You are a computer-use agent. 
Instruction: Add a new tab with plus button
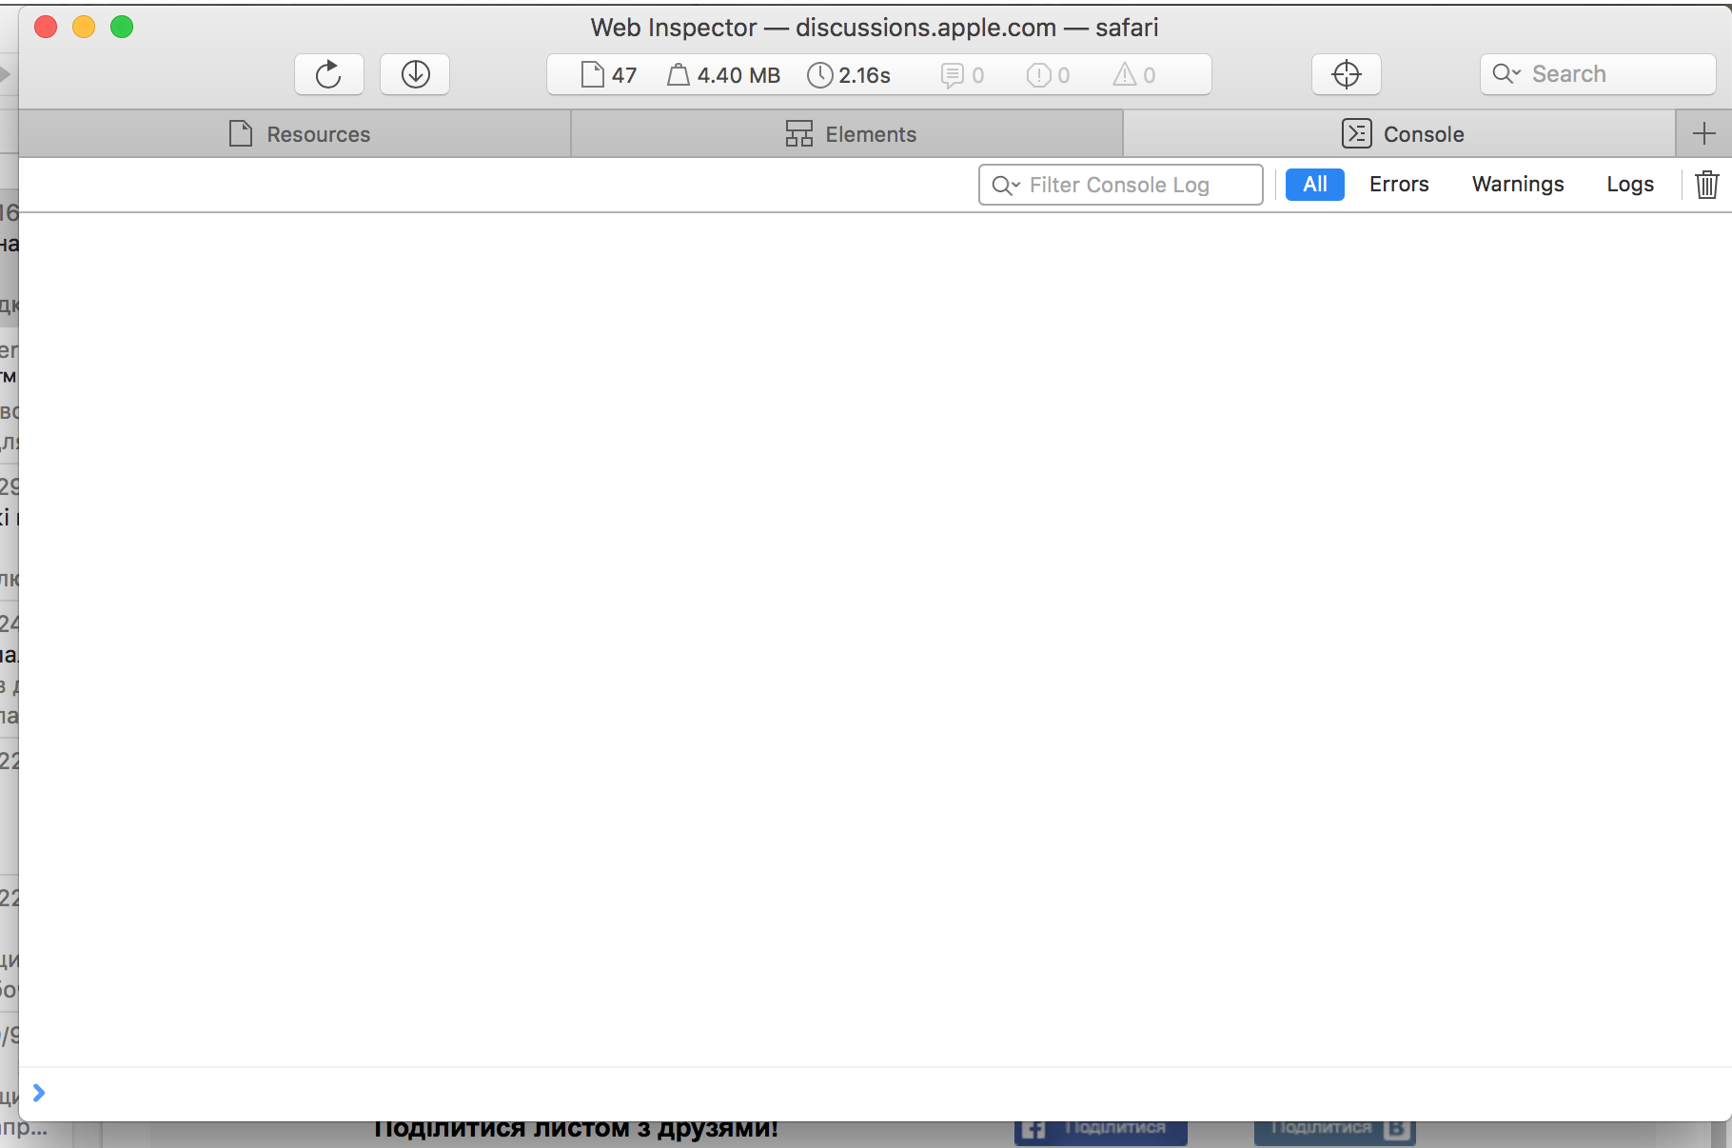[x=1703, y=134]
